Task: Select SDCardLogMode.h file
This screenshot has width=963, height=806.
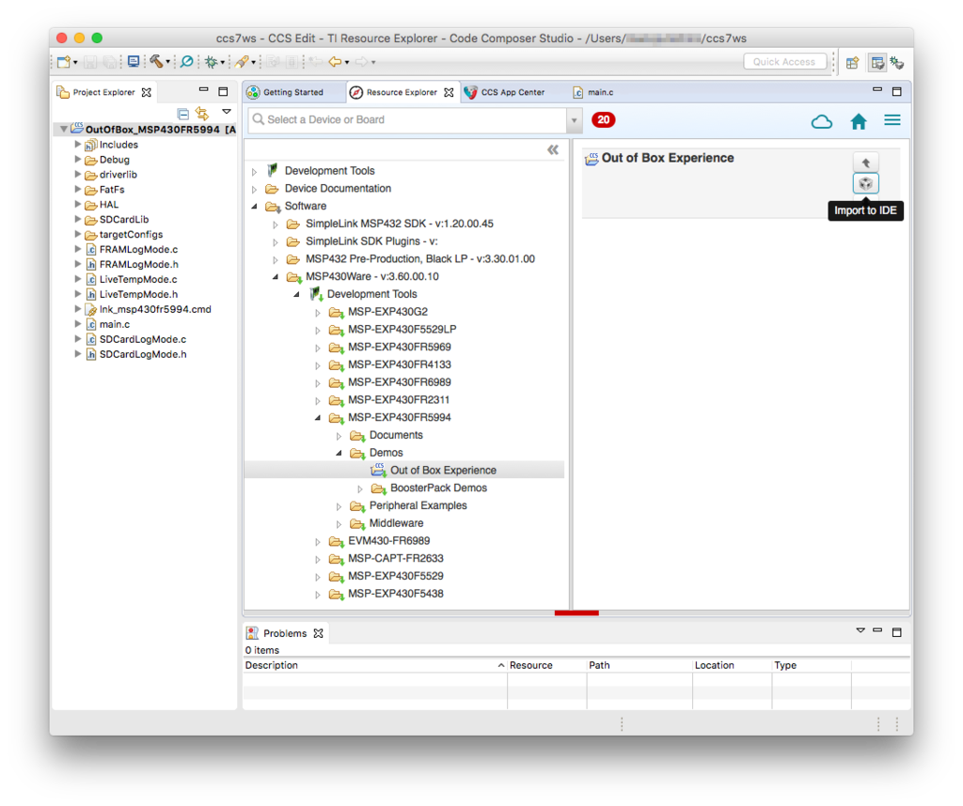Action: pos(143,354)
